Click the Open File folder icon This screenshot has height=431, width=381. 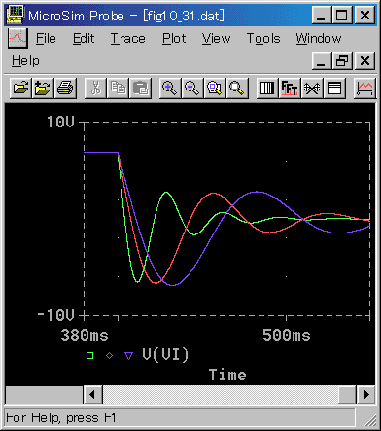(21, 88)
